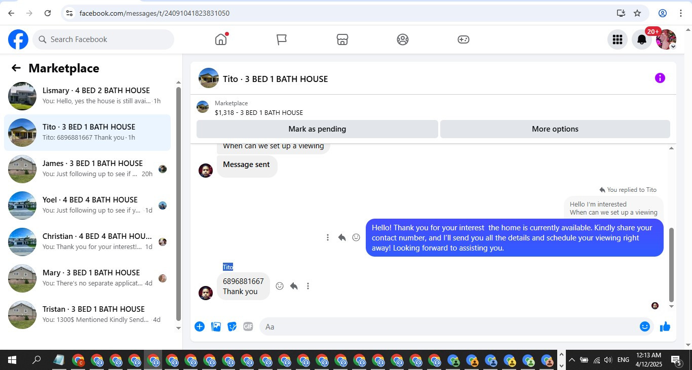
Task: Bookmark this page with the star icon
Action: click(637, 13)
